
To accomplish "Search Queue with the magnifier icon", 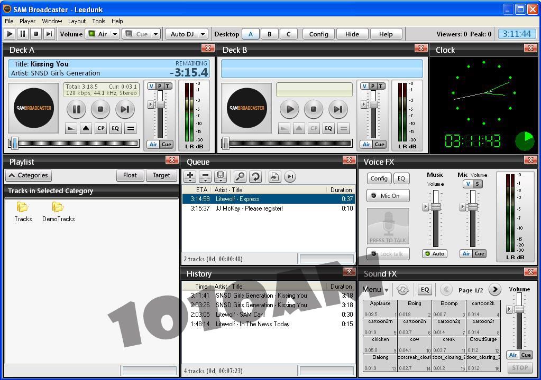I will click(240, 177).
